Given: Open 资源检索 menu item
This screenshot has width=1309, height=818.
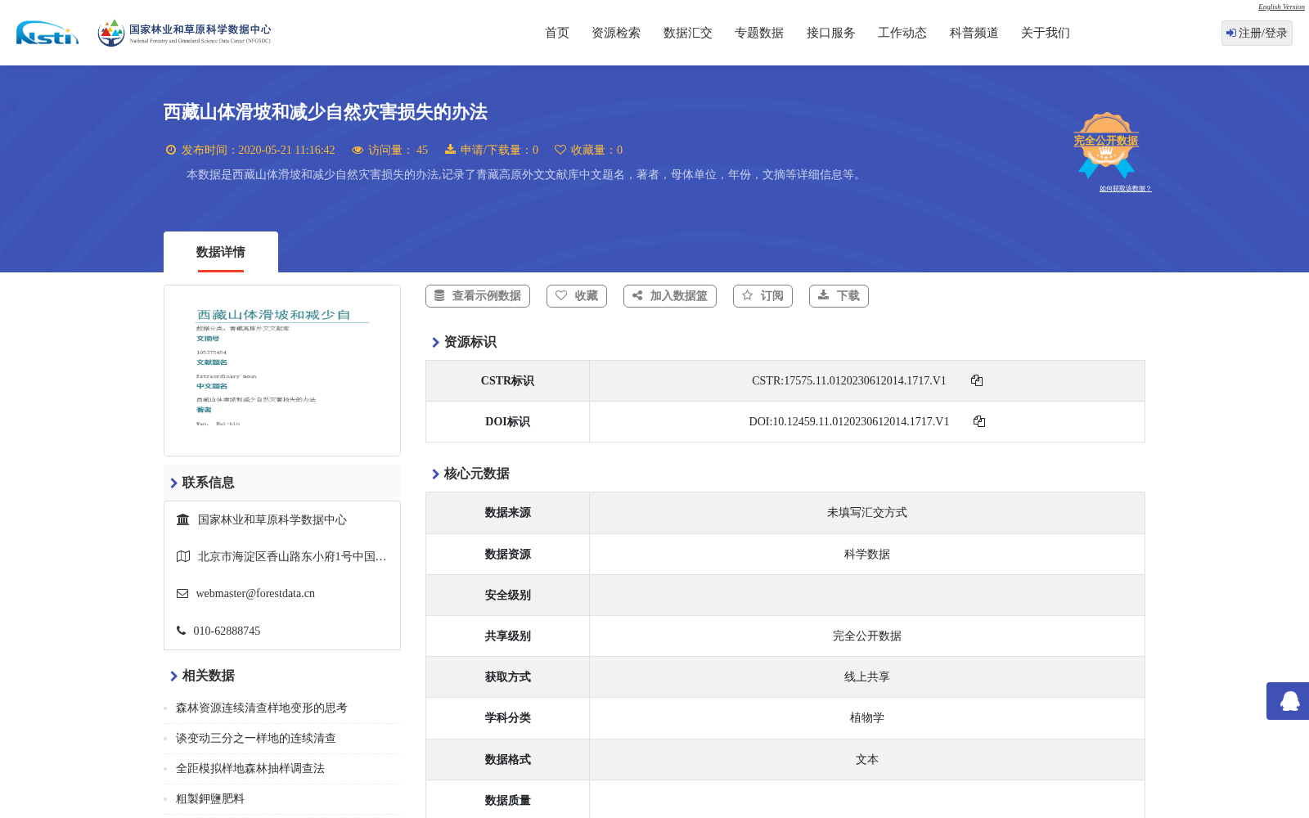Looking at the screenshot, I should tap(616, 33).
